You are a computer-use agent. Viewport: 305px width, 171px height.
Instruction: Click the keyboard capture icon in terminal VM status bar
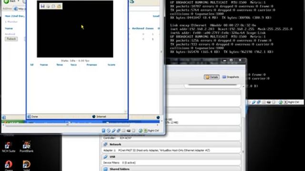click(285, 102)
